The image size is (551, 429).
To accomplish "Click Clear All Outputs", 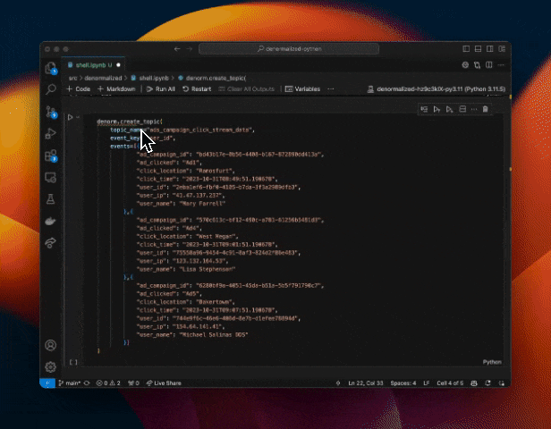I will (246, 89).
